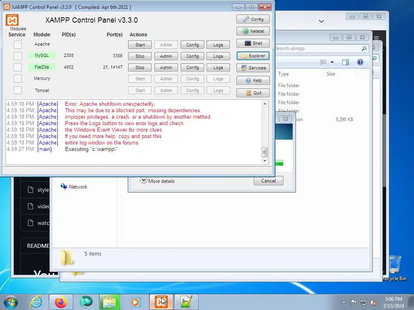Open the FileZilla Config menu

(192, 67)
